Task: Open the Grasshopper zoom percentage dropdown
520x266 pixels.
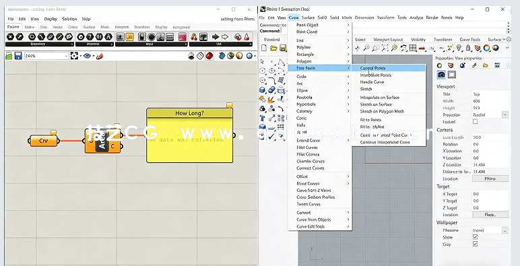Action: (67, 56)
